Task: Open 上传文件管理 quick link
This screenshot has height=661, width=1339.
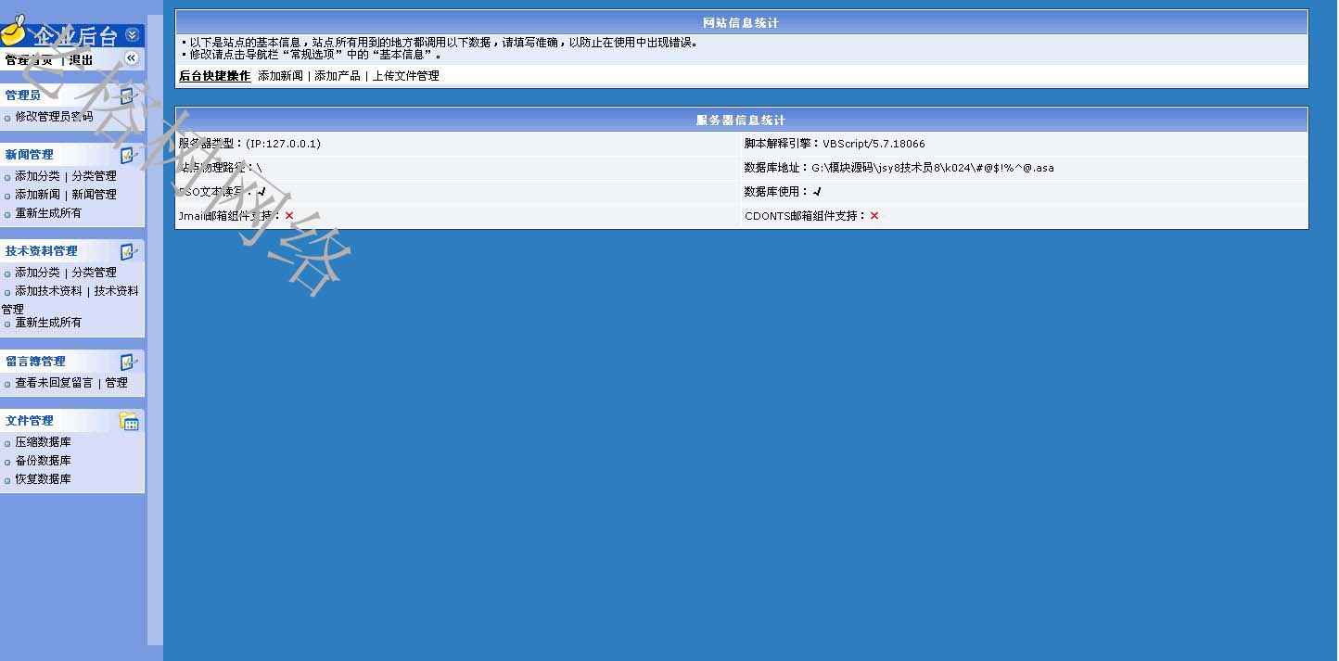Action: click(406, 76)
